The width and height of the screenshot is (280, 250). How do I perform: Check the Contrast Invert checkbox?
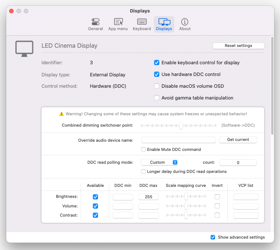(217, 215)
